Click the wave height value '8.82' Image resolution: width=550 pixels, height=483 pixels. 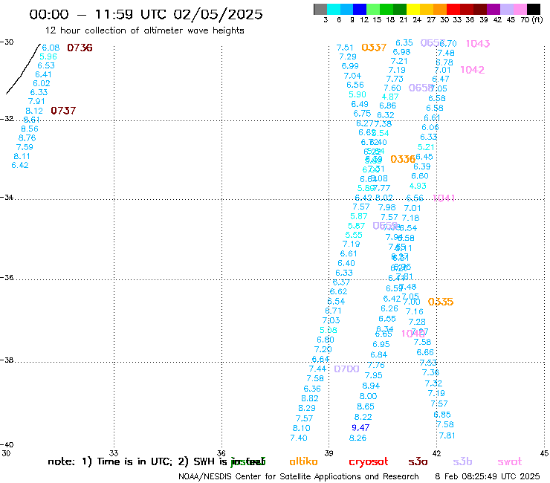coord(310,398)
